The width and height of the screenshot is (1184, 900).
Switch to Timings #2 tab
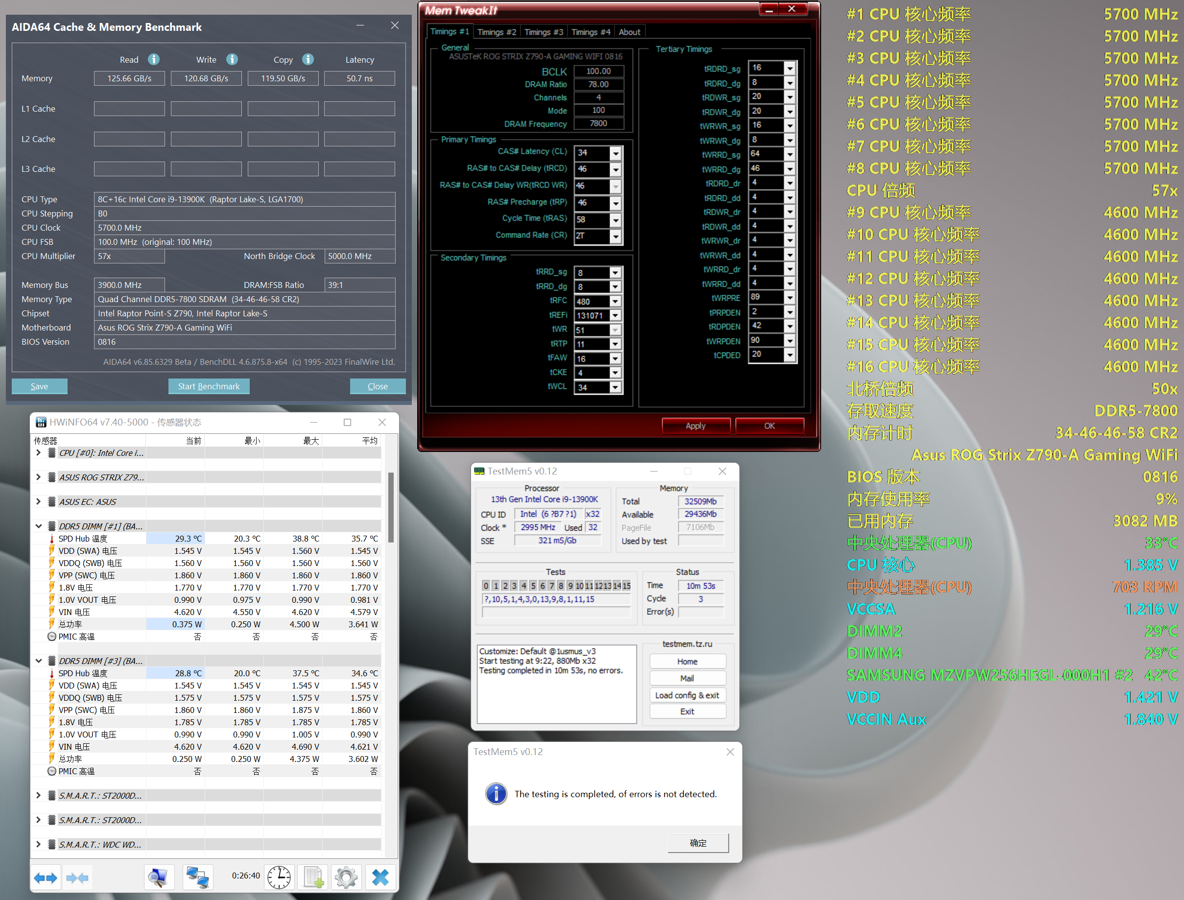pos(497,32)
